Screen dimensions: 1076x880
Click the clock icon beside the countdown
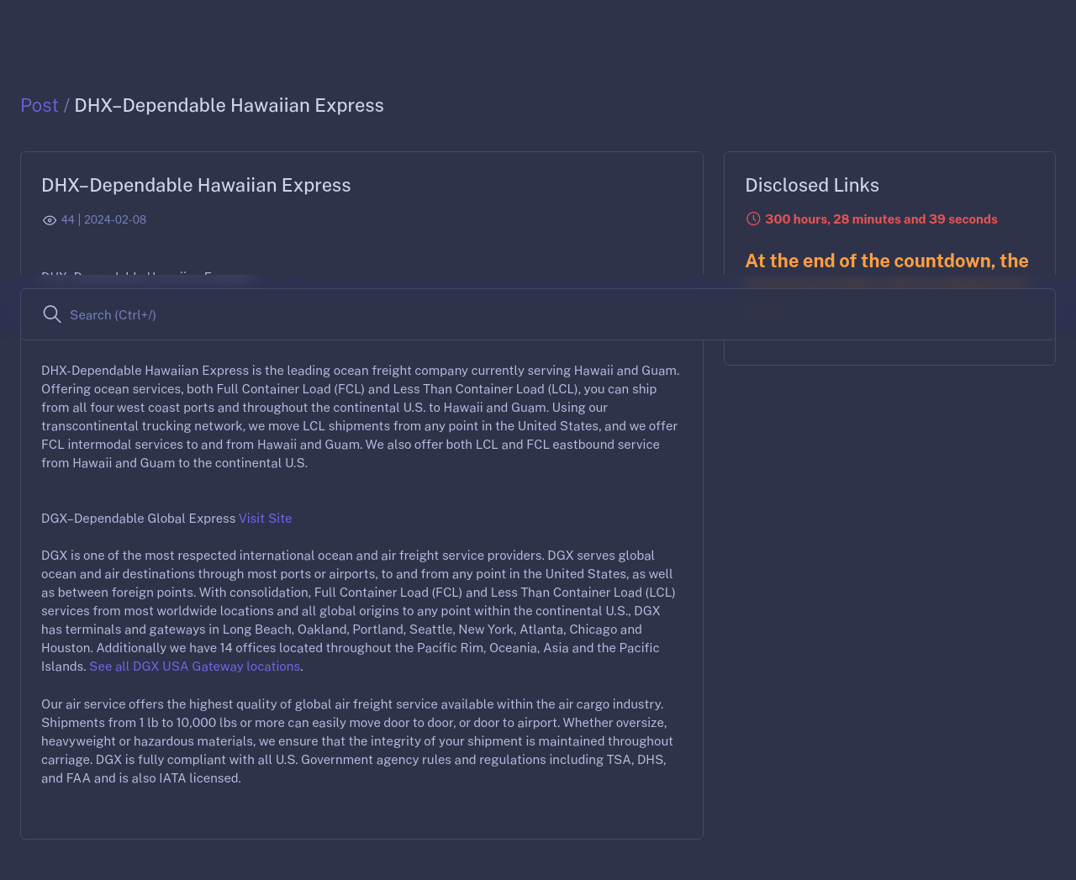pyautogui.click(x=753, y=219)
